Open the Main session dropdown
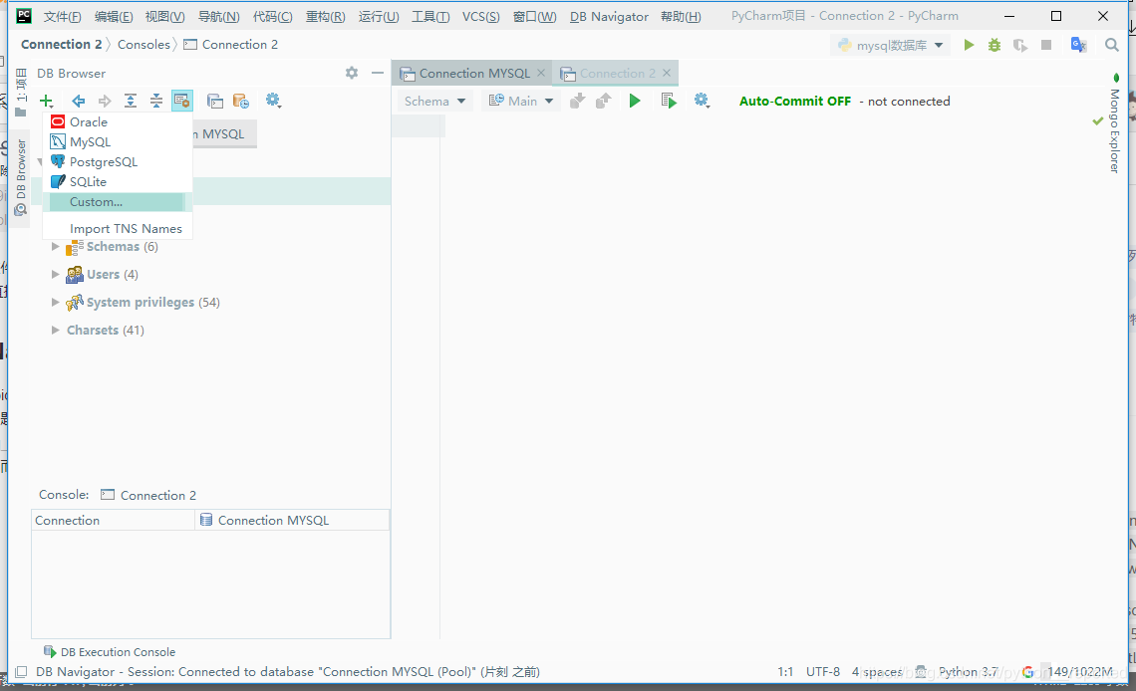The width and height of the screenshot is (1136, 691). pyautogui.click(x=520, y=102)
